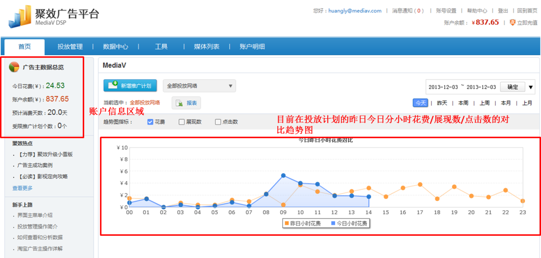
Task: Click today's last data point at hour 14
Action: [x=369, y=197]
